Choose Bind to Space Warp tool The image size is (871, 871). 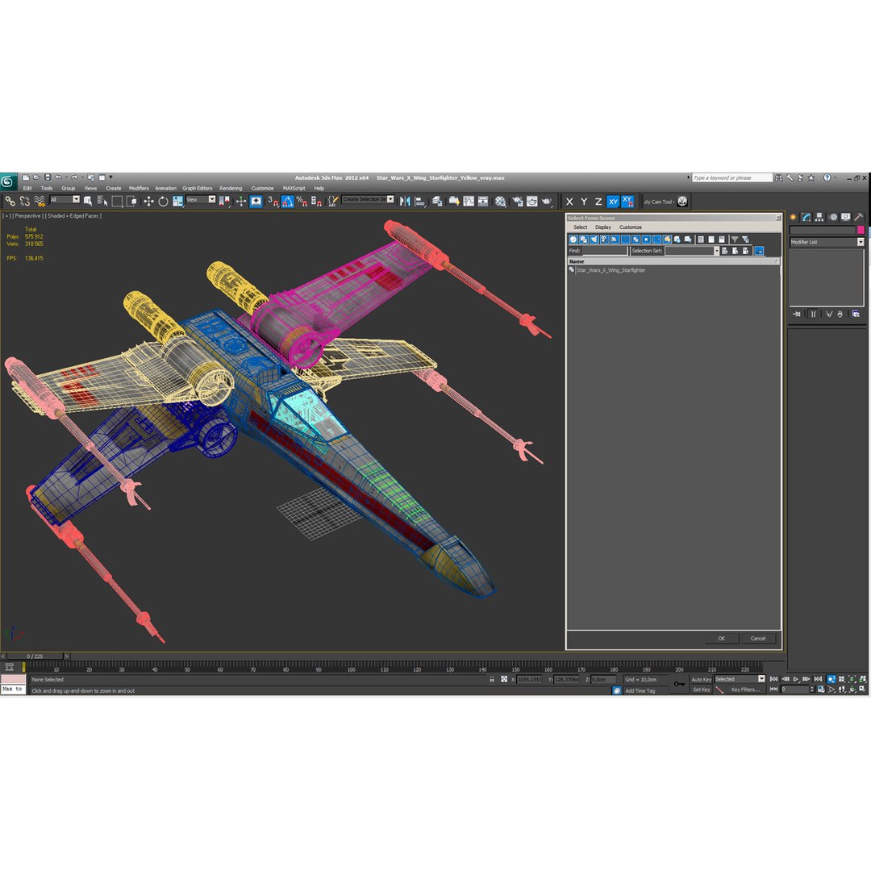point(39,201)
